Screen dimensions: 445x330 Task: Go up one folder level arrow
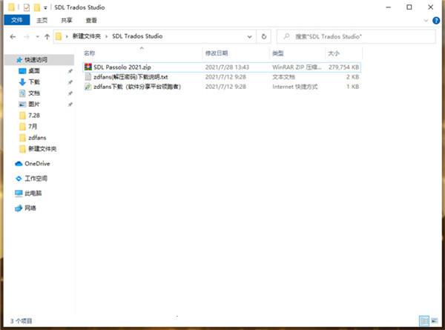point(47,36)
